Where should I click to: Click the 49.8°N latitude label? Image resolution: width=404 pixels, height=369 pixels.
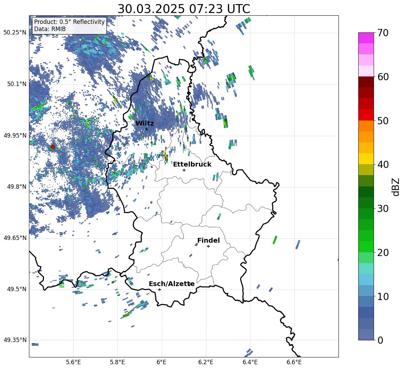point(17,187)
